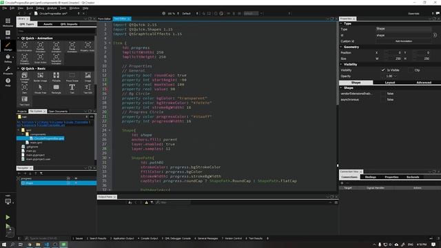Click the Add Annotation button
The height and width of the screenshot is (248, 441).
point(404,41)
